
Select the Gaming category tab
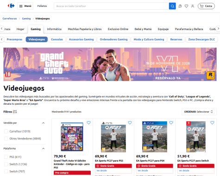coord(36,29)
